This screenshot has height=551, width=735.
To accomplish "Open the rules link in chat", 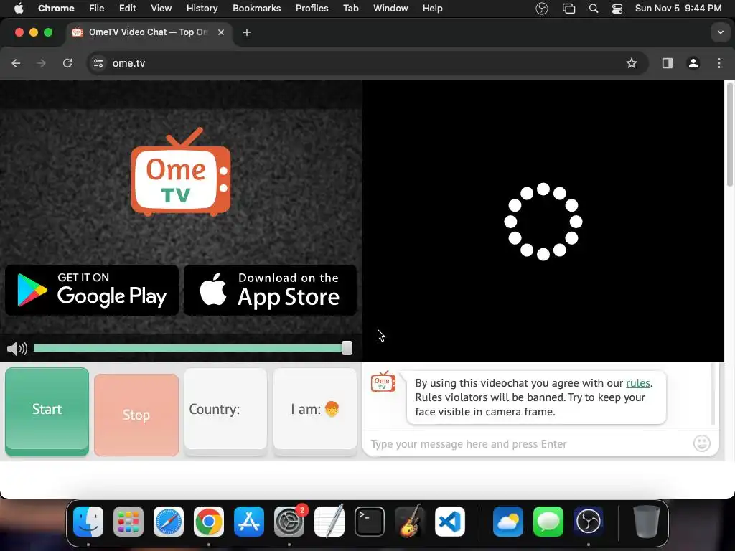I will pos(638,383).
